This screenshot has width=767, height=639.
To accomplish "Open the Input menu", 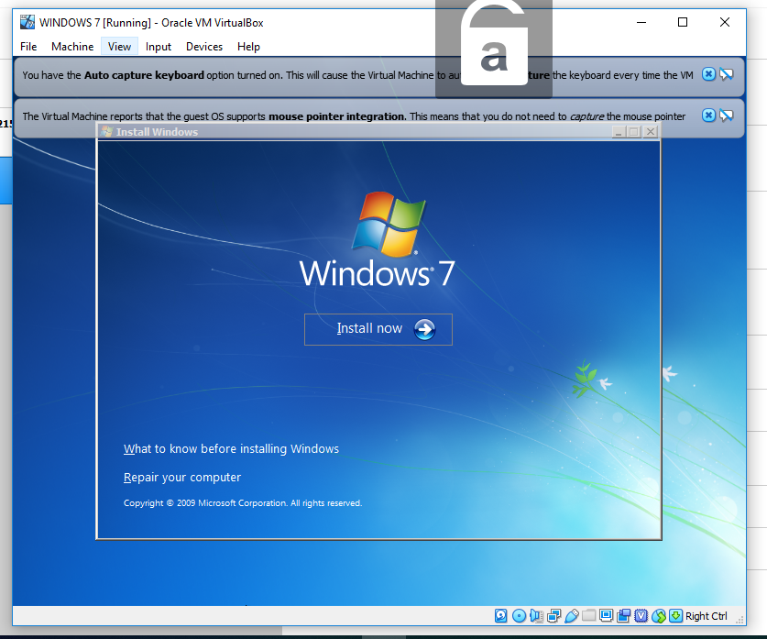I will pos(159,47).
